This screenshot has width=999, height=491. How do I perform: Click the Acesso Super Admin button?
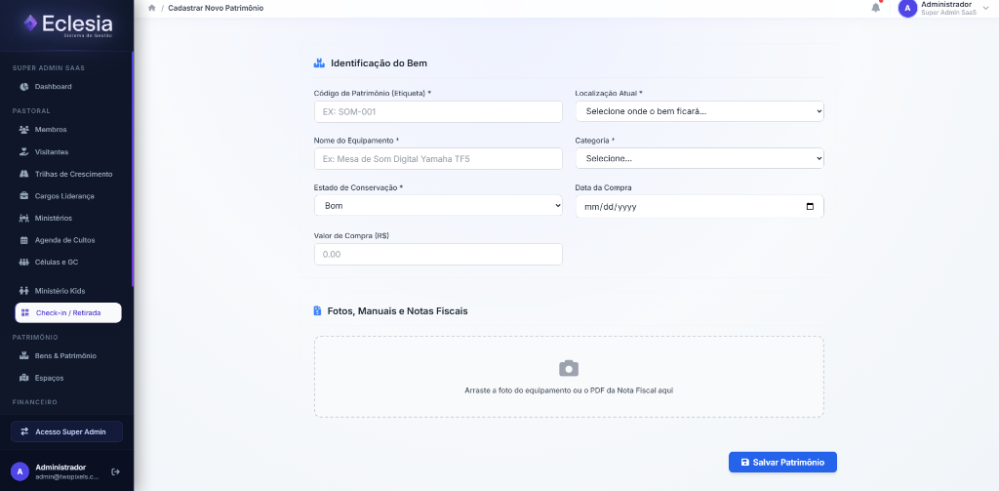pos(67,431)
